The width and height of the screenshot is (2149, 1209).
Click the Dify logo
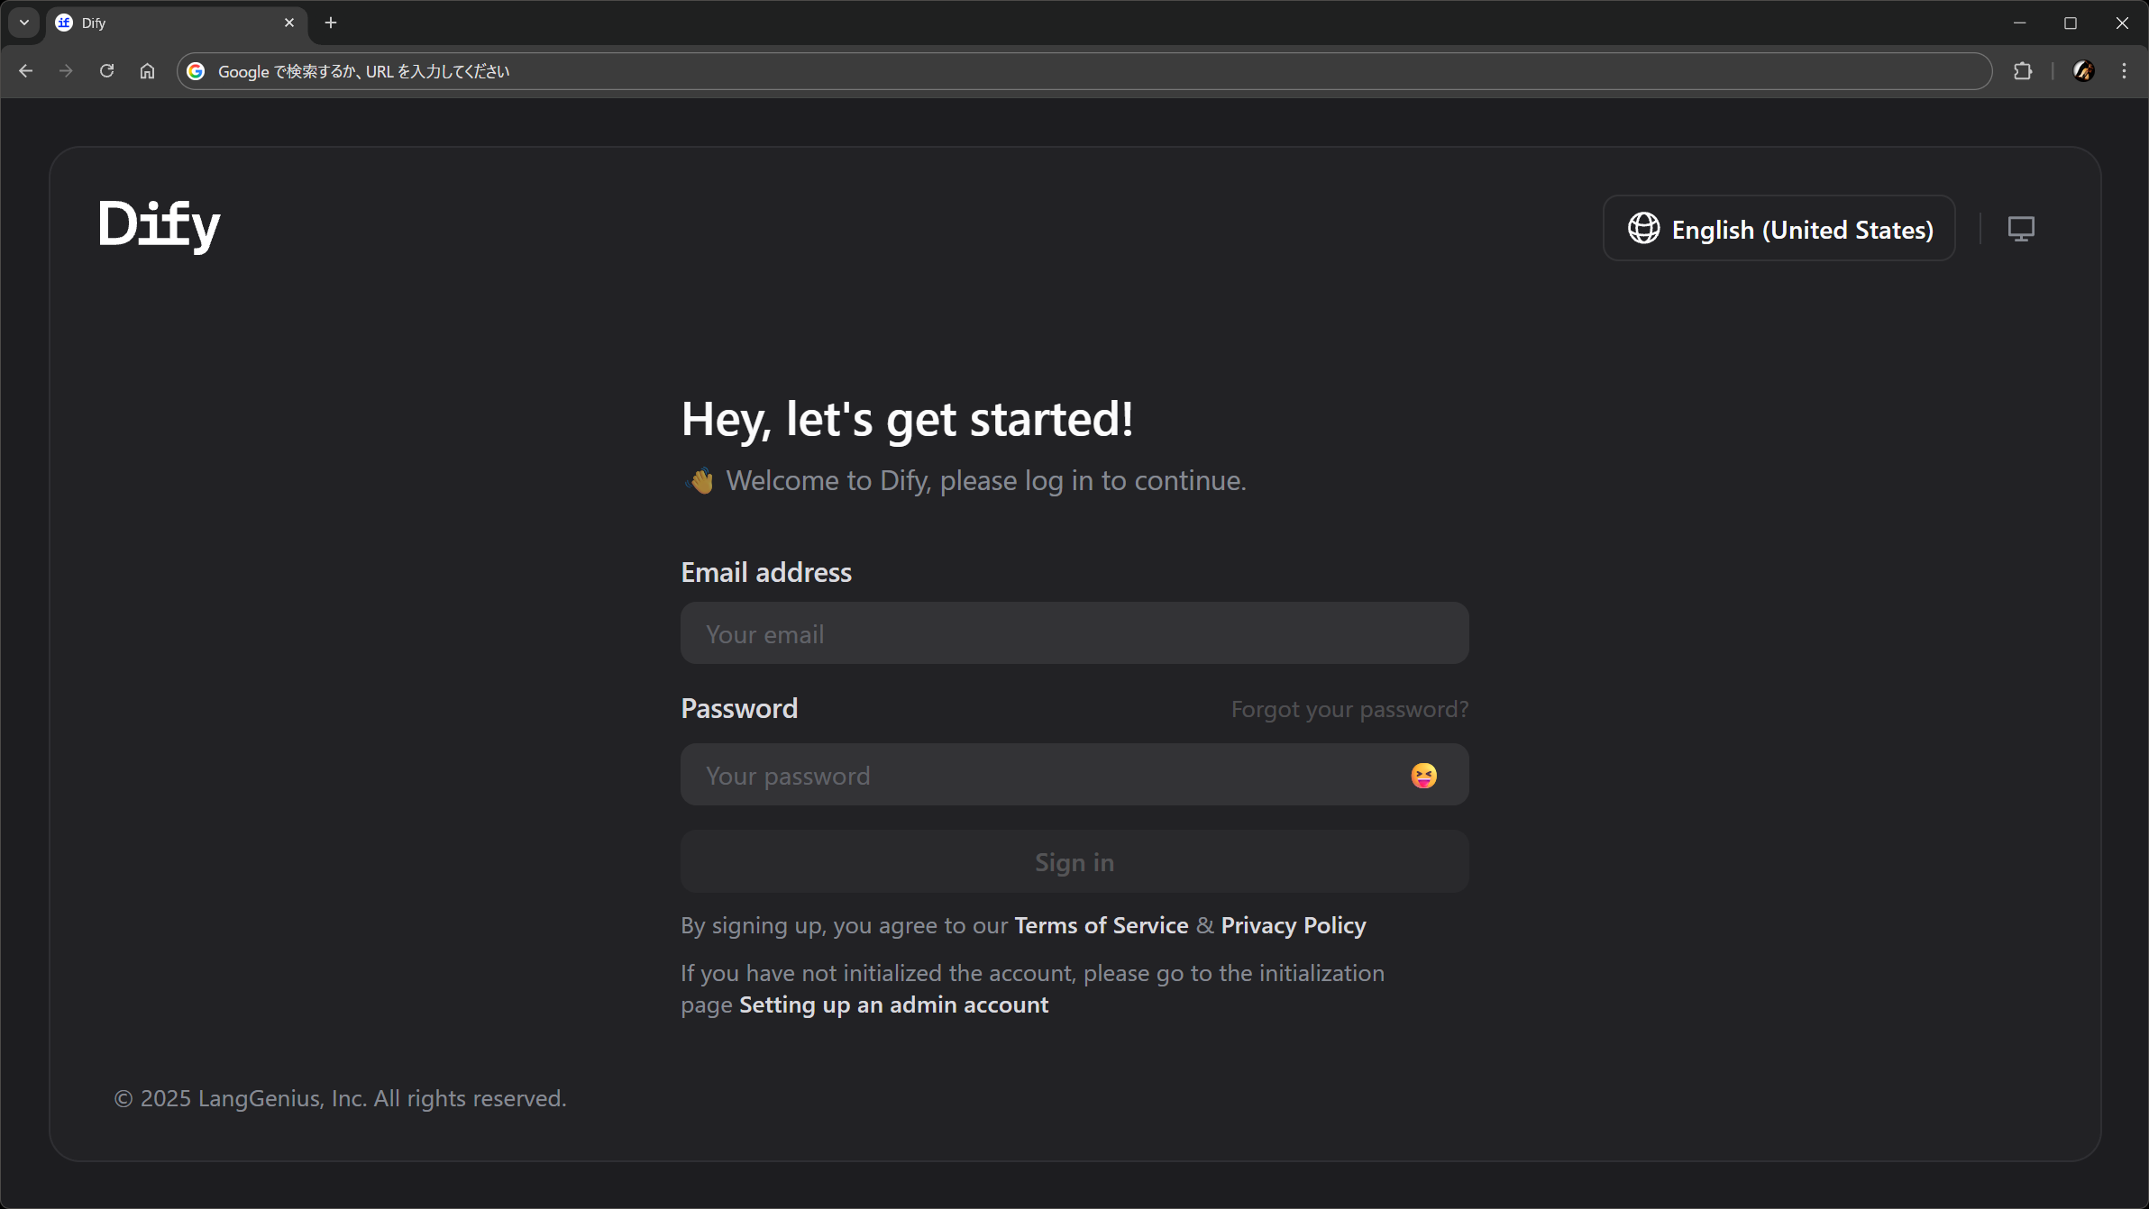click(x=159, y=225)
